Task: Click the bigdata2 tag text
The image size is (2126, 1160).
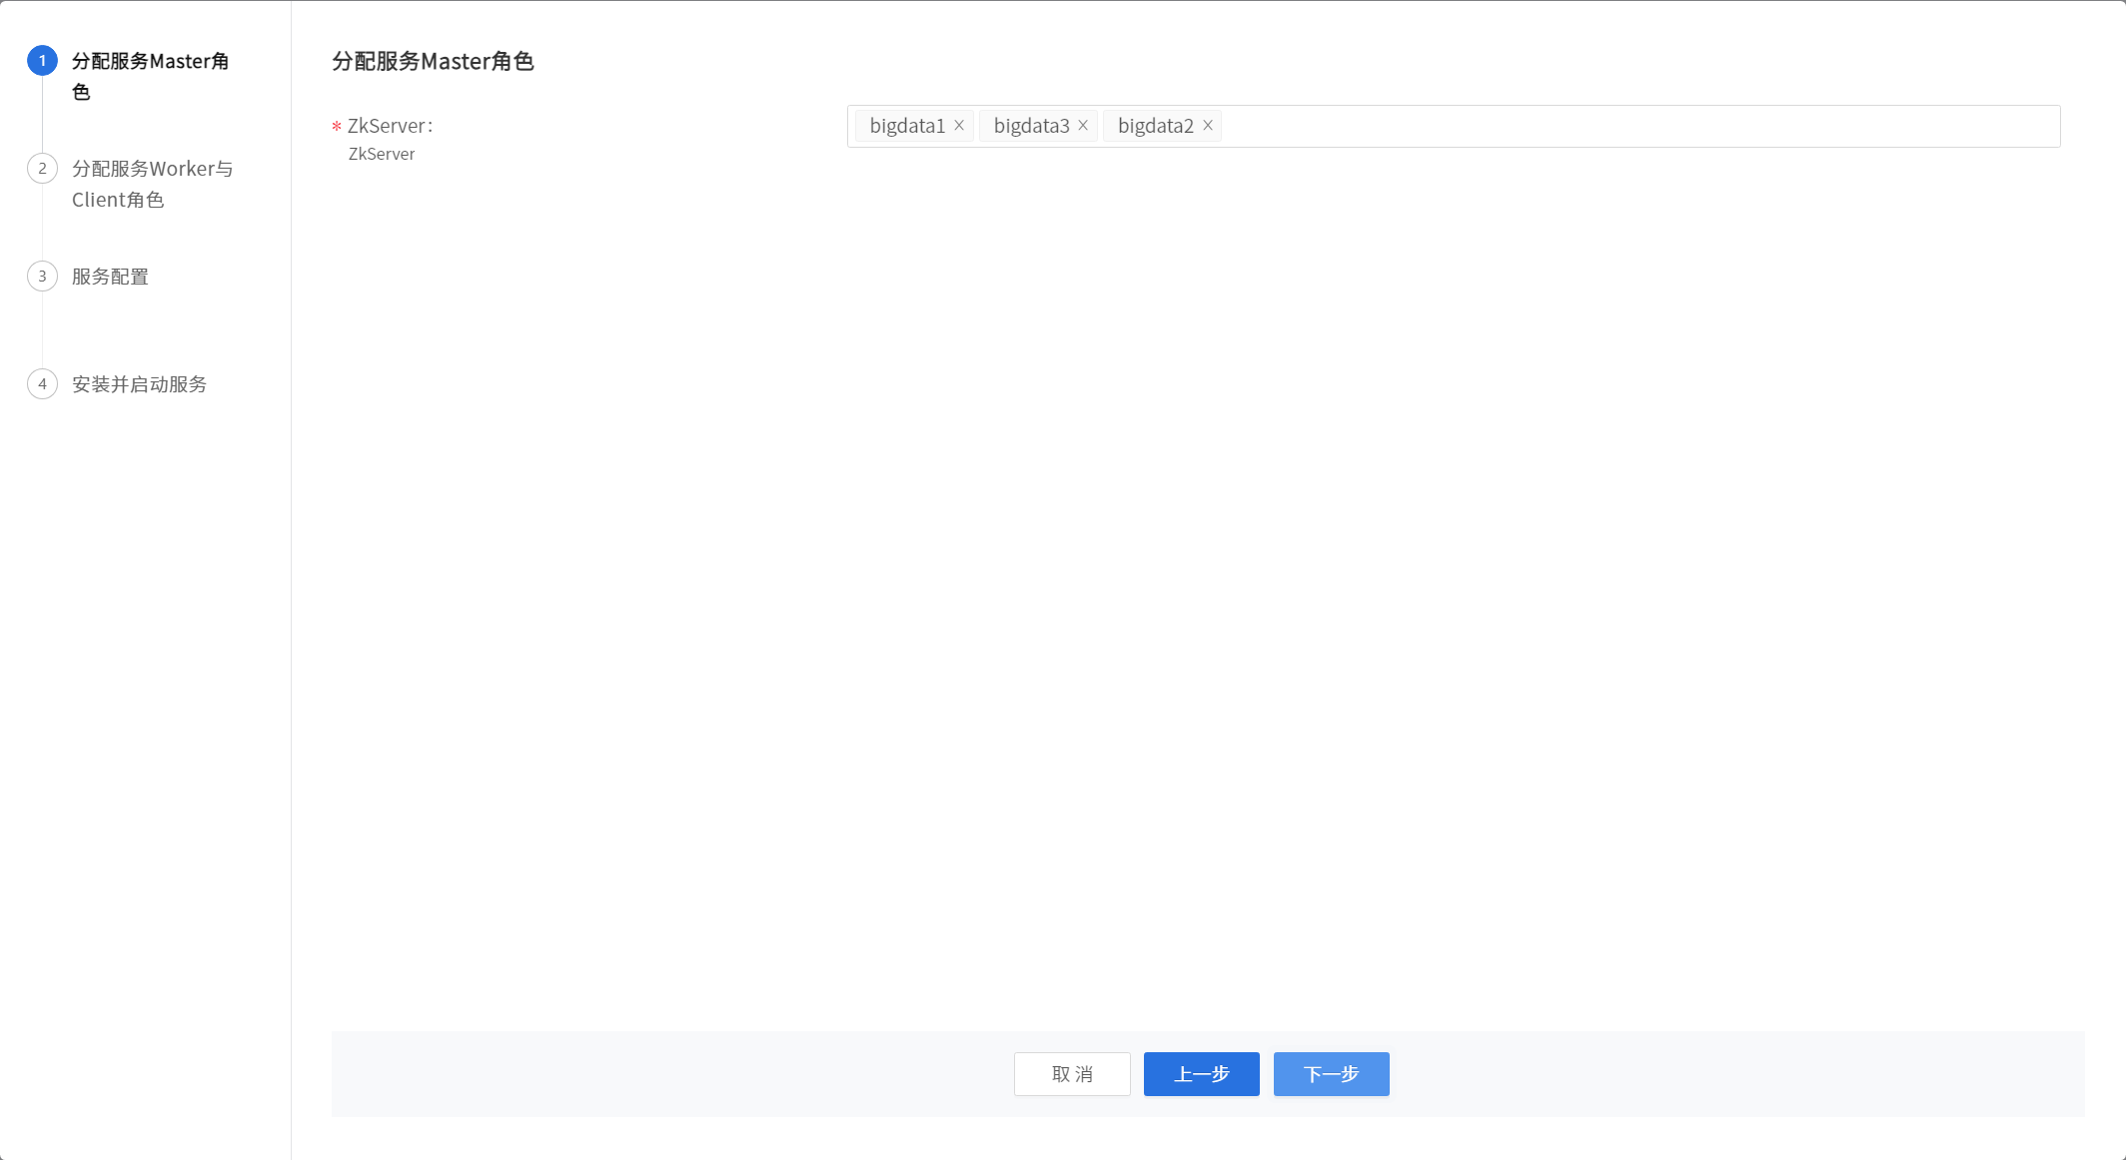Action: [1155, 126]
